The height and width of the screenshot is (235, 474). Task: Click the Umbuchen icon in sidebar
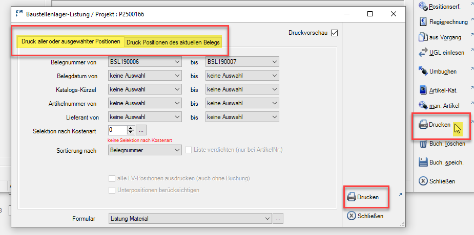click(423, 71)
